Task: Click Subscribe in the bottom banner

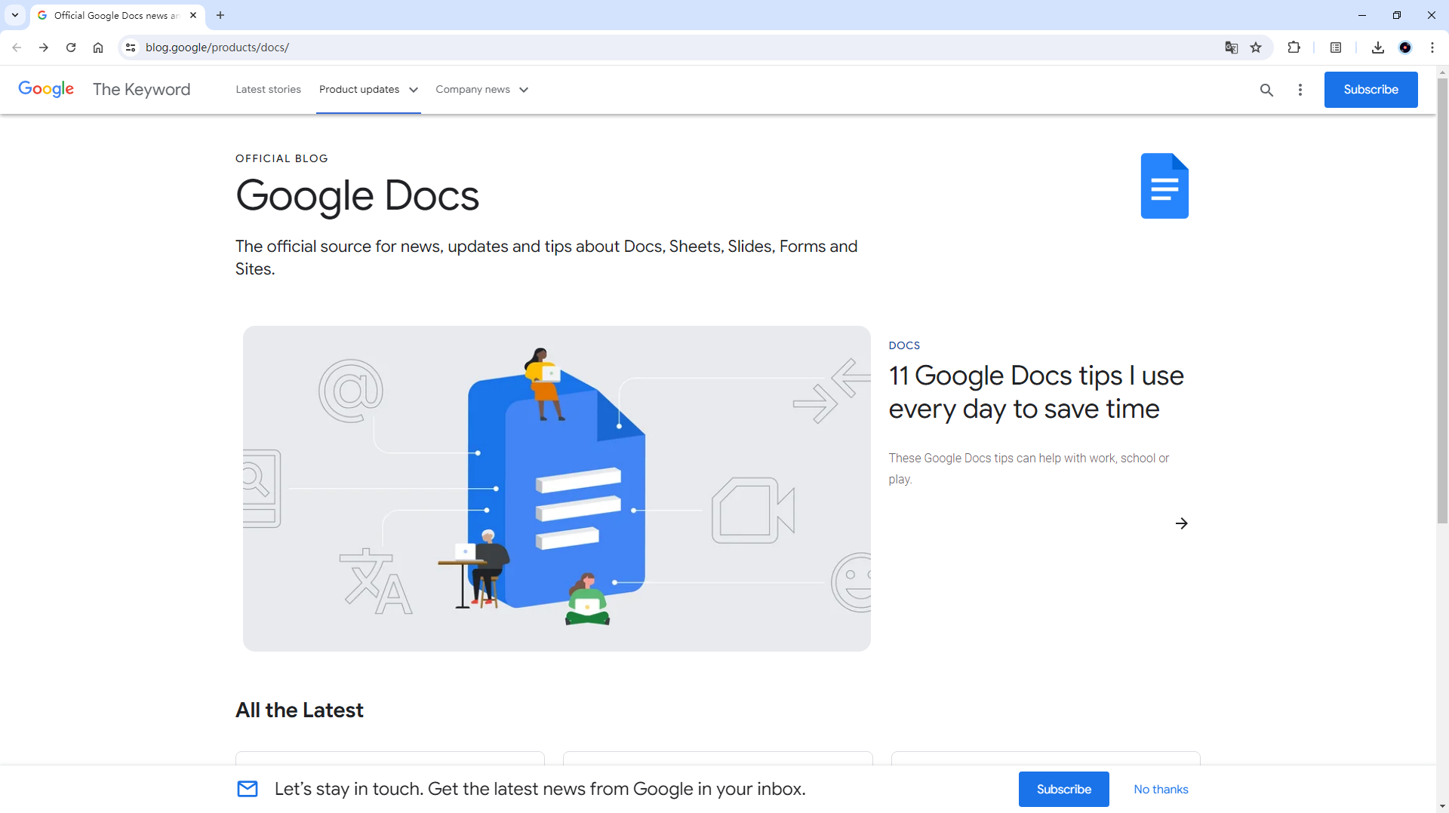Action: 1064,789
